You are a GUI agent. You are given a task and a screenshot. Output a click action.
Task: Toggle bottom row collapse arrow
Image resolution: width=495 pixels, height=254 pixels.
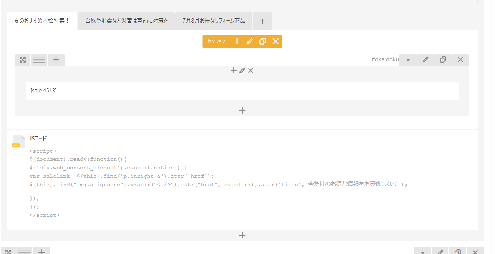pyautogui.click(x=423, y=251)
